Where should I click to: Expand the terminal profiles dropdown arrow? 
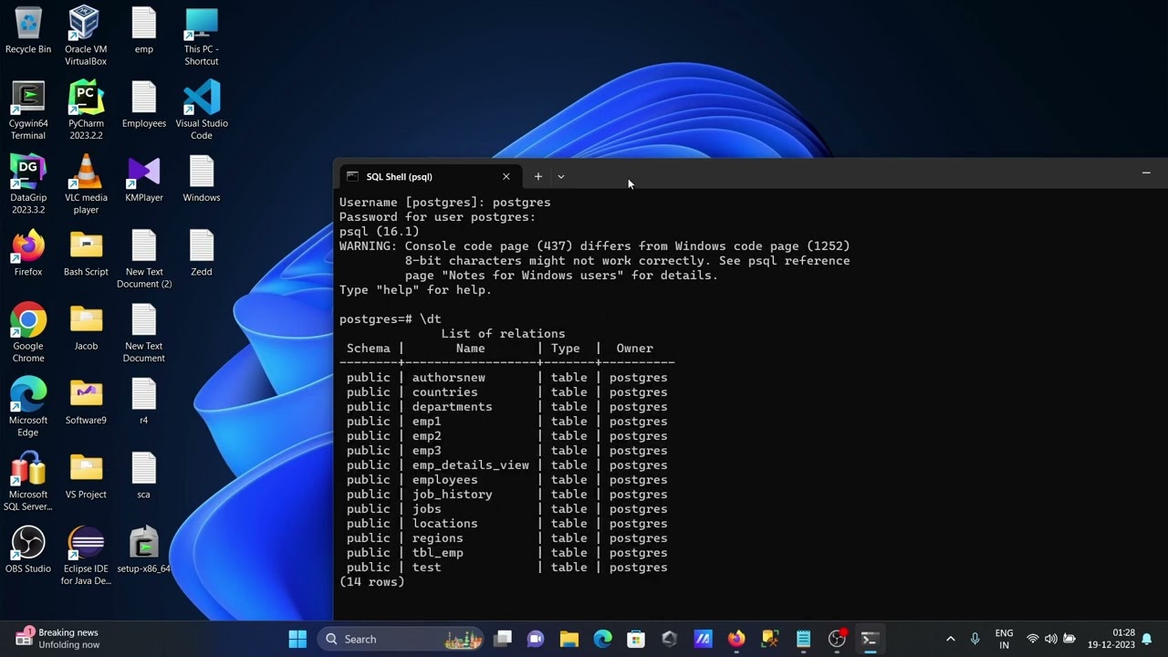[x=561, y=176]
